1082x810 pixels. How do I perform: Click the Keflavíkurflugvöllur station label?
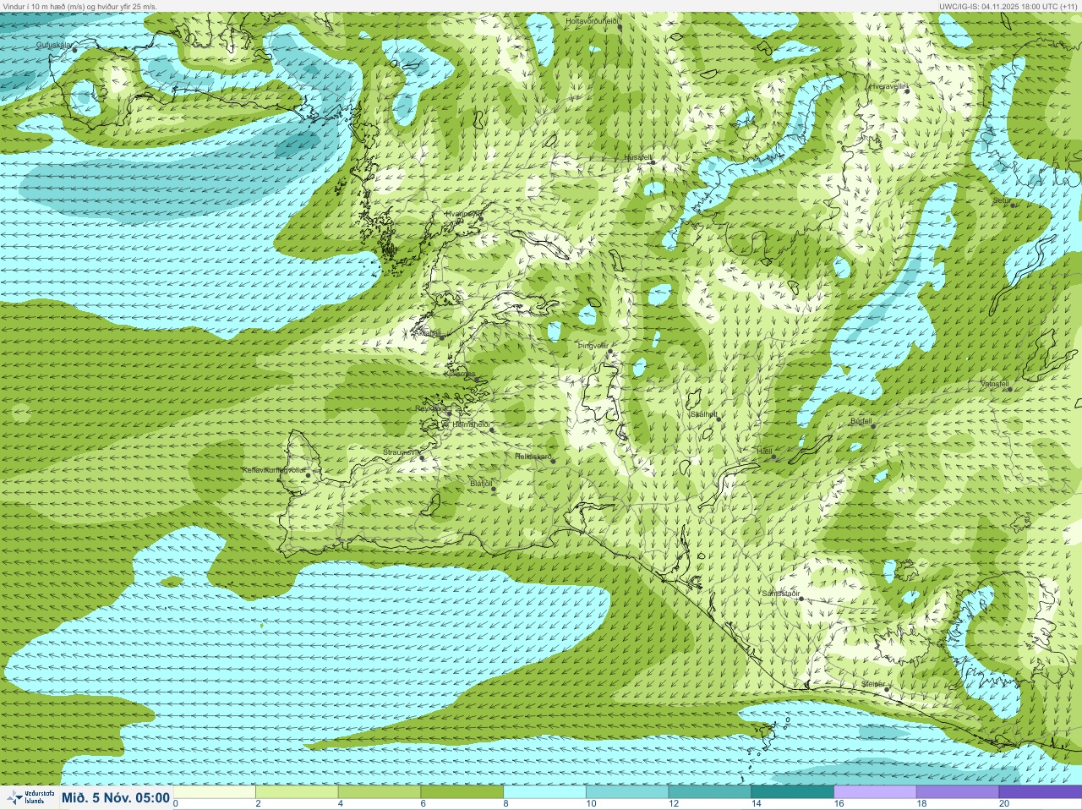point(273,469)
